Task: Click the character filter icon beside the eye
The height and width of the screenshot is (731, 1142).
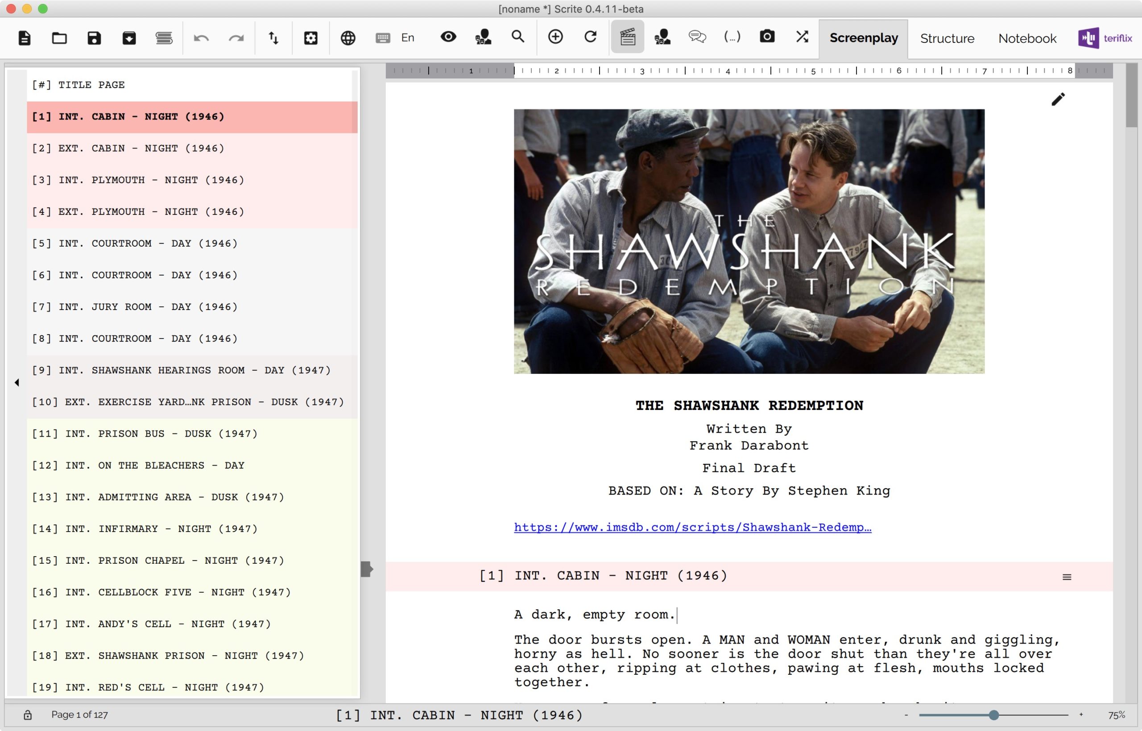Action: tap(483, 37)
